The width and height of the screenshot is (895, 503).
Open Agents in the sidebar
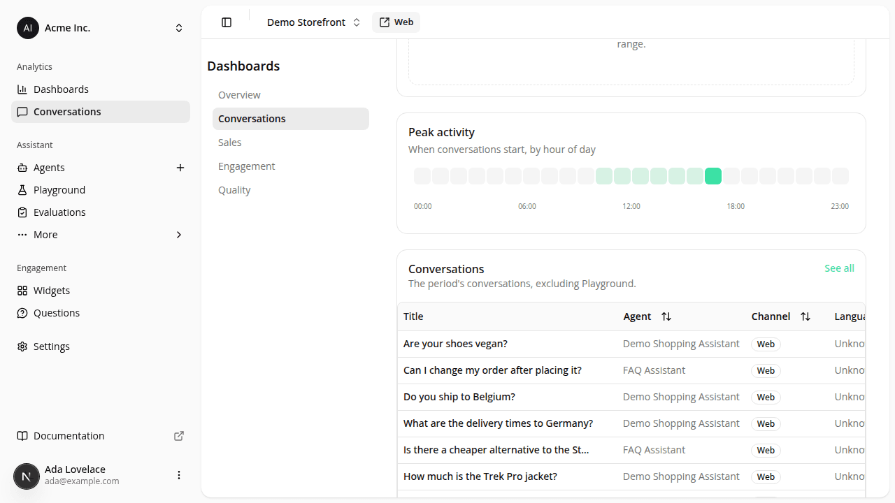[91, 168]
